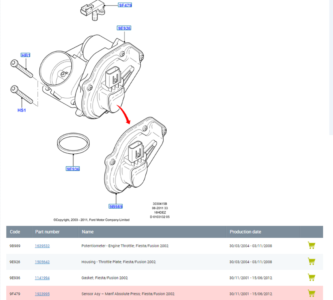Click the MAP sensor drawing at top
333x300 pixels.
(93, 10)
